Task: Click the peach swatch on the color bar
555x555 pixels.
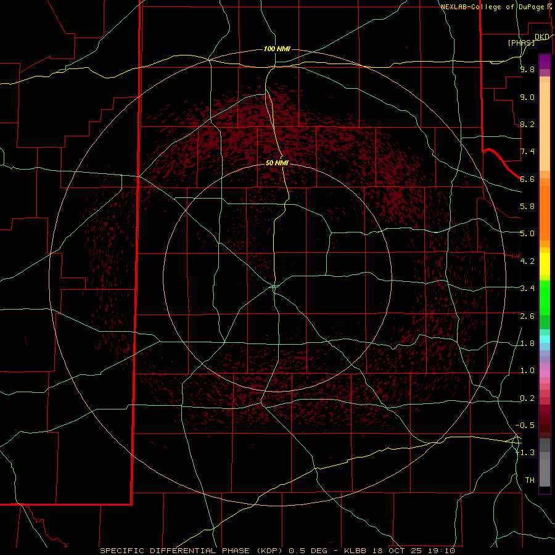Action: point(545,128)
